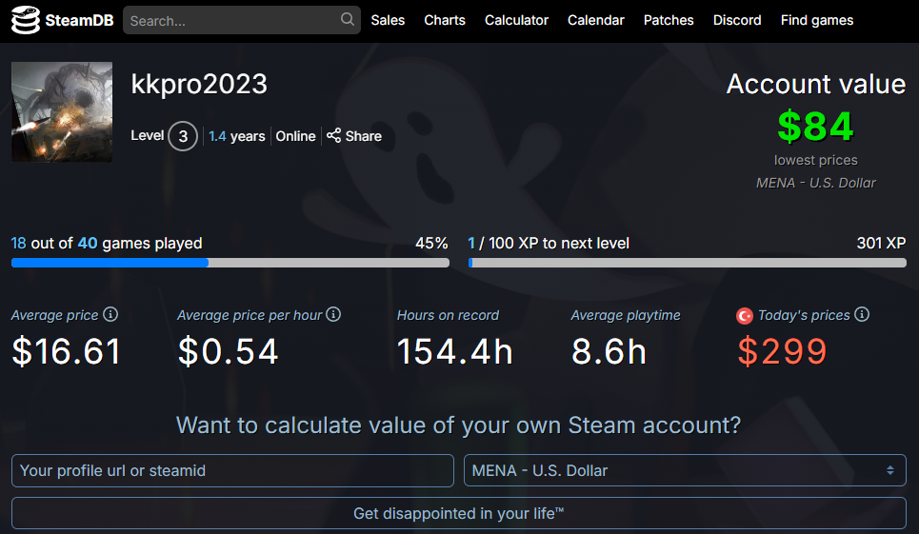Open Find games page
This screenshot has height=534, width=919.
point(817,20)
